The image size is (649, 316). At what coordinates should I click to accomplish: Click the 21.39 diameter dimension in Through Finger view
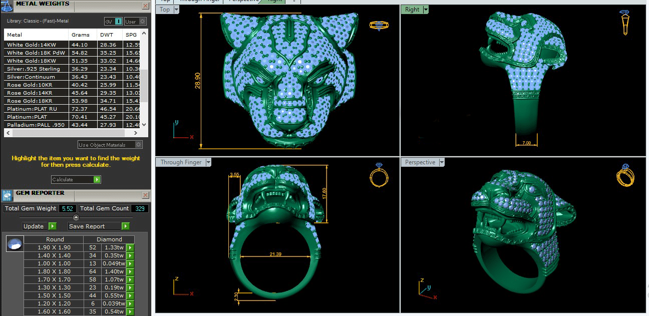(x=275, y=254)
